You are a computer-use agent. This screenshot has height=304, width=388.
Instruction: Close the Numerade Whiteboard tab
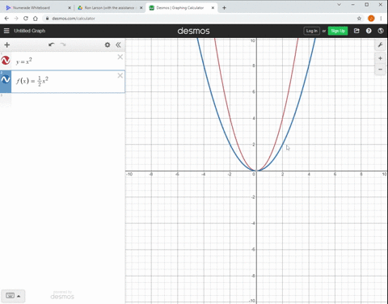click(70, 8)
